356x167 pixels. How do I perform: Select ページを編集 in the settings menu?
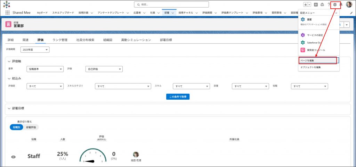click(x=318, y=60)
